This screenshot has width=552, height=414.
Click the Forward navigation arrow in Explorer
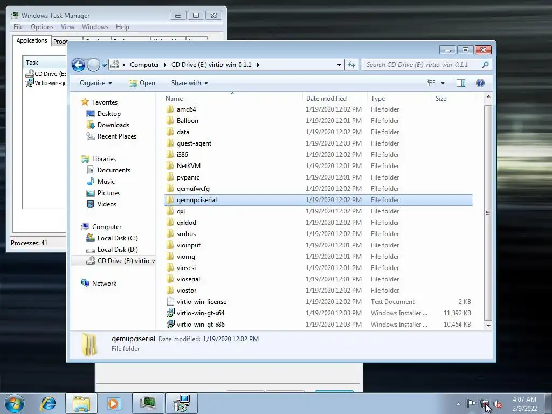93,65
